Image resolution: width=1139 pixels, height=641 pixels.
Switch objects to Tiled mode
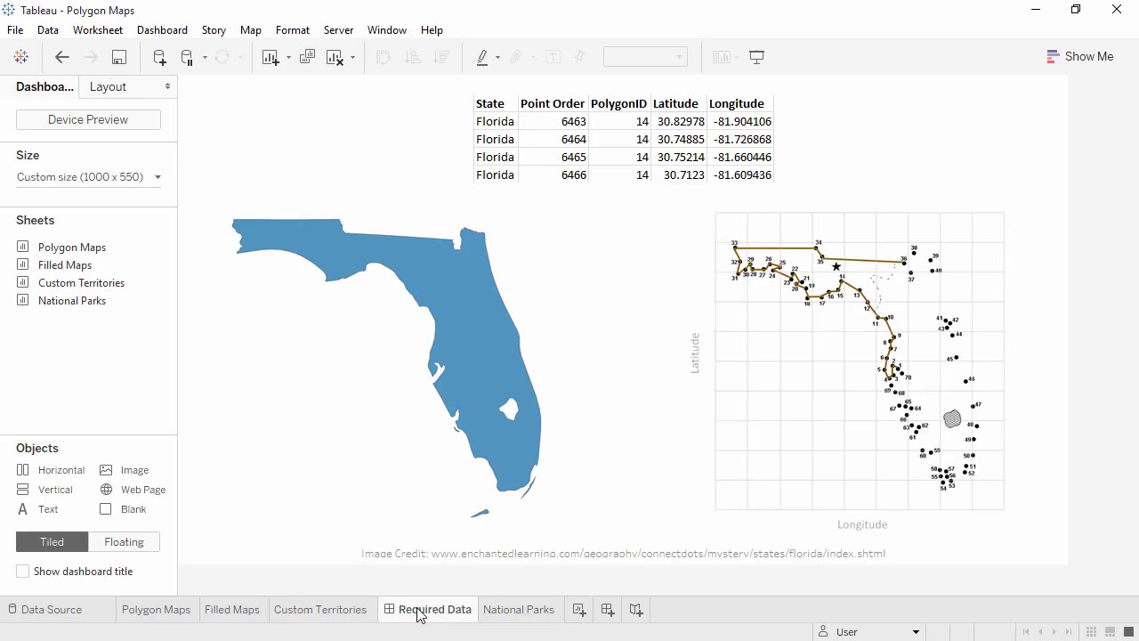tap(52, 542)
